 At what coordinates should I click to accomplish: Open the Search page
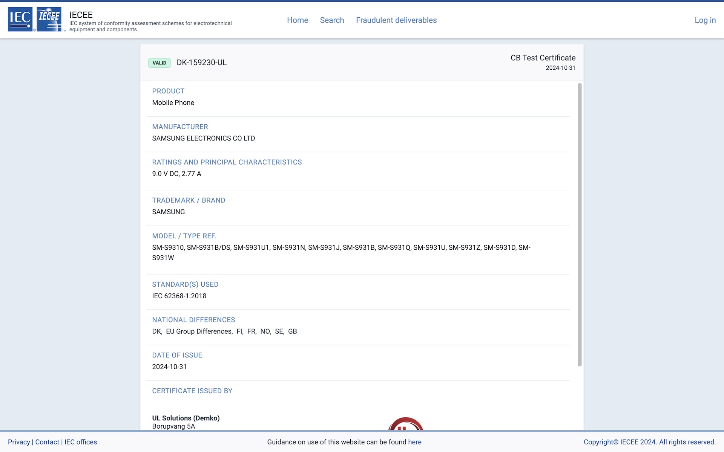pyautogui.click(x=332, y=20)
